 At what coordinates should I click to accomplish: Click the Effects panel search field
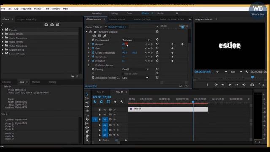(22, 24)
